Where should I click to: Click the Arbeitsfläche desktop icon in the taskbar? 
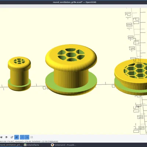(25, 145)
